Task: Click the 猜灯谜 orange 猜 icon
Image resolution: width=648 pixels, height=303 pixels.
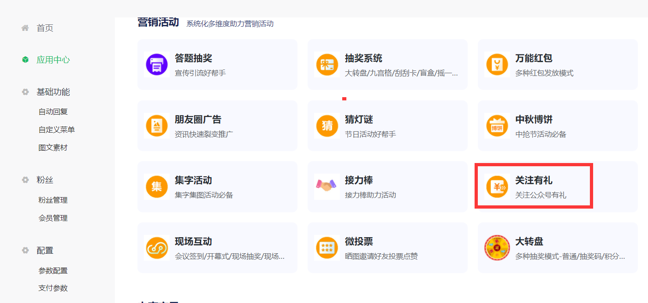Action: [327, 126]
